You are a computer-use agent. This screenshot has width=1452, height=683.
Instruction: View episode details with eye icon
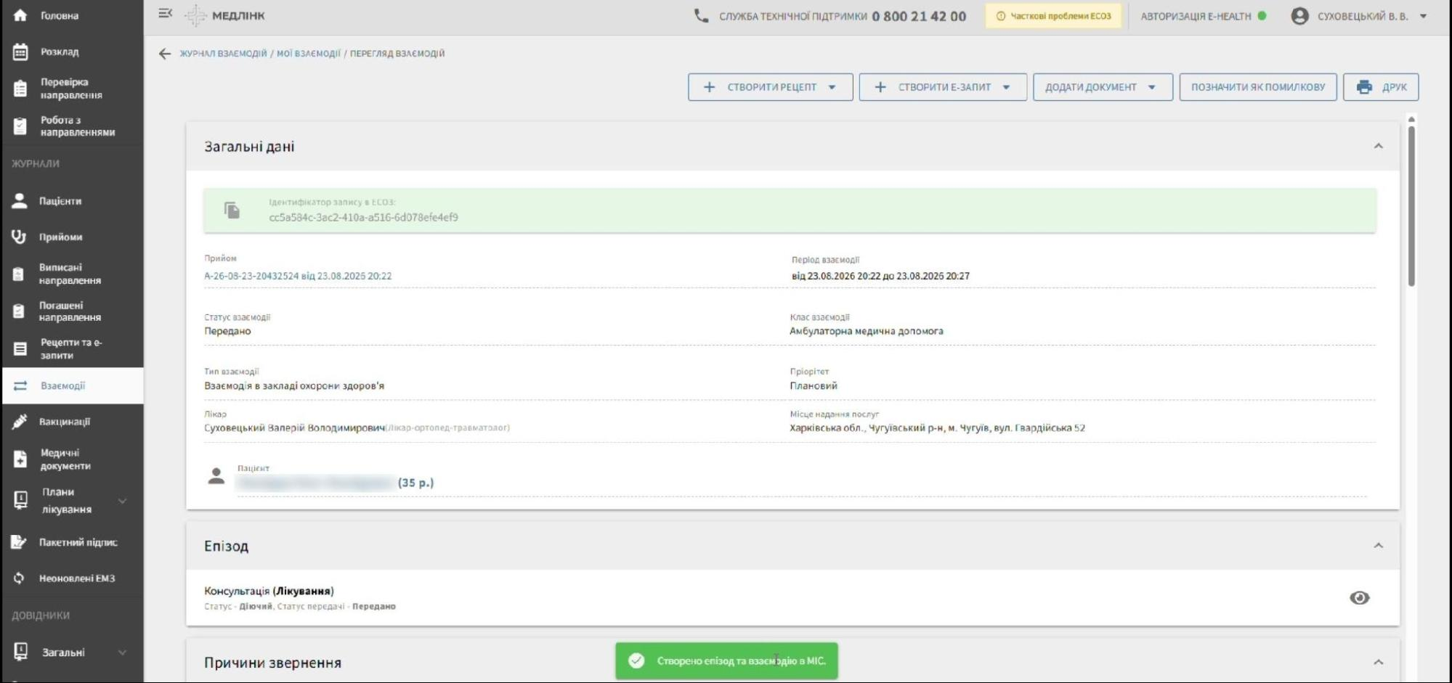click(1359, 598)
